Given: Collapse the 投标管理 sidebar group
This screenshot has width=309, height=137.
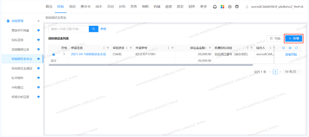Looking at the screenshot, I should pos(38,21).
